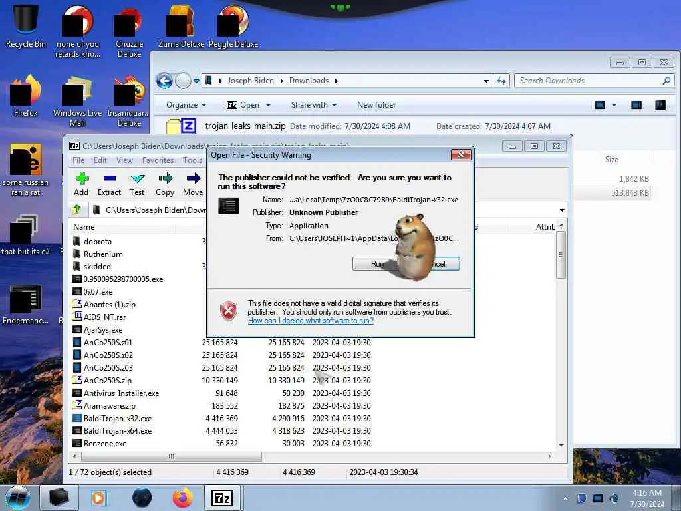Select the Zuma Deluxe desktop icon
The image size is (681, 511).
(x=181, y=27)
